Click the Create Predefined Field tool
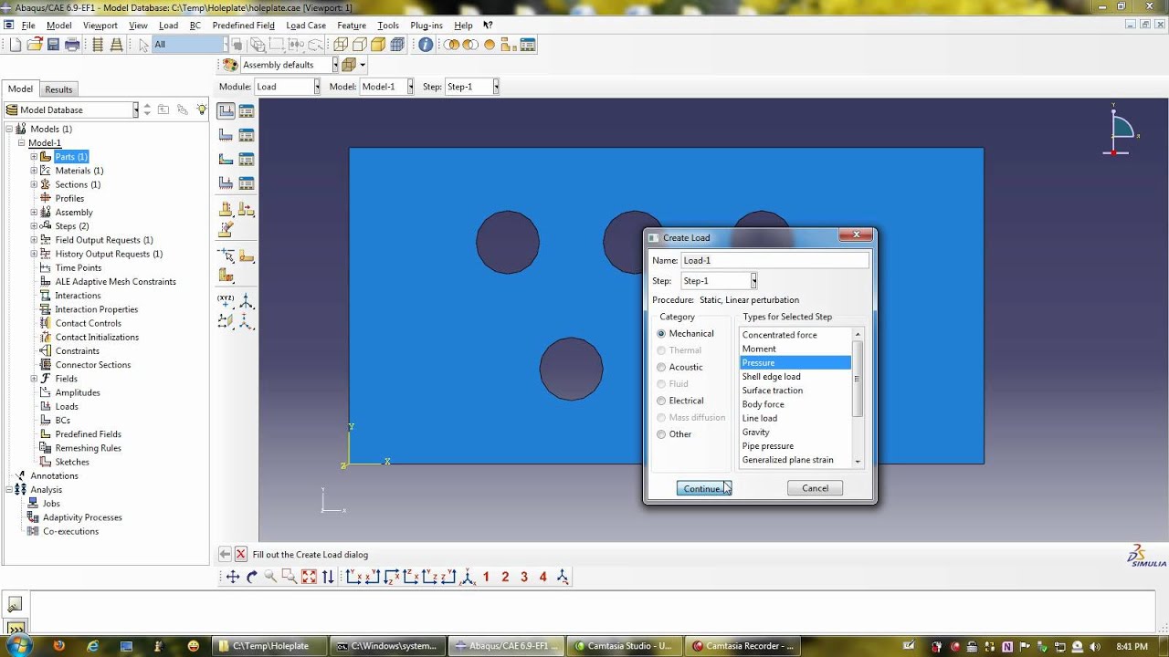The width and height of the screenshot is (1169, 657). click(226, 159)
